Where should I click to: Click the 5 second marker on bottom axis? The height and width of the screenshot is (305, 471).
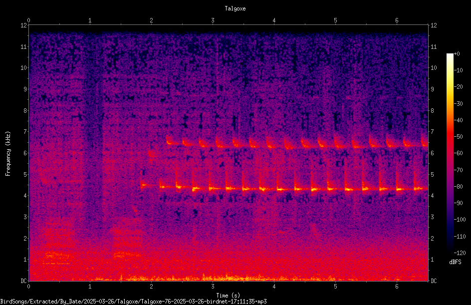(x=335, y=287)
